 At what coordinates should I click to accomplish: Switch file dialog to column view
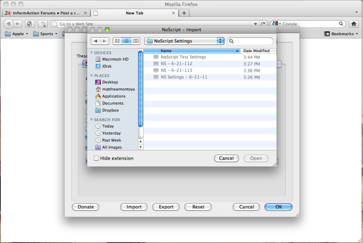pos(136,41)
